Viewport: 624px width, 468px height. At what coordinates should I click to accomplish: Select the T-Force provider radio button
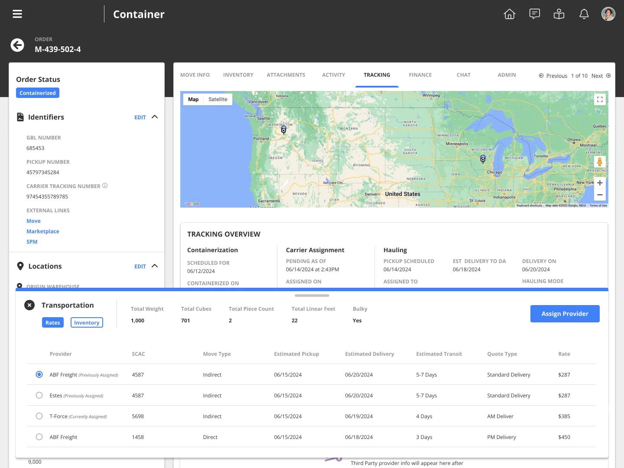click(x=39, y=416)
